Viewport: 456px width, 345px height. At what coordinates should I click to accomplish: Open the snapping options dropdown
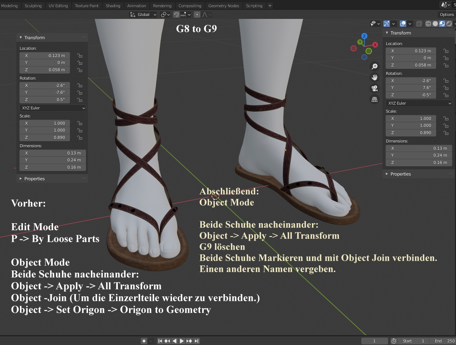[185, 15]
